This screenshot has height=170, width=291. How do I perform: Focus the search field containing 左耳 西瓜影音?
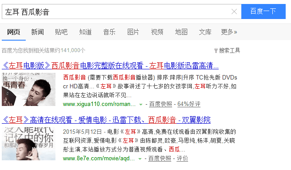(x=122, y=11)
